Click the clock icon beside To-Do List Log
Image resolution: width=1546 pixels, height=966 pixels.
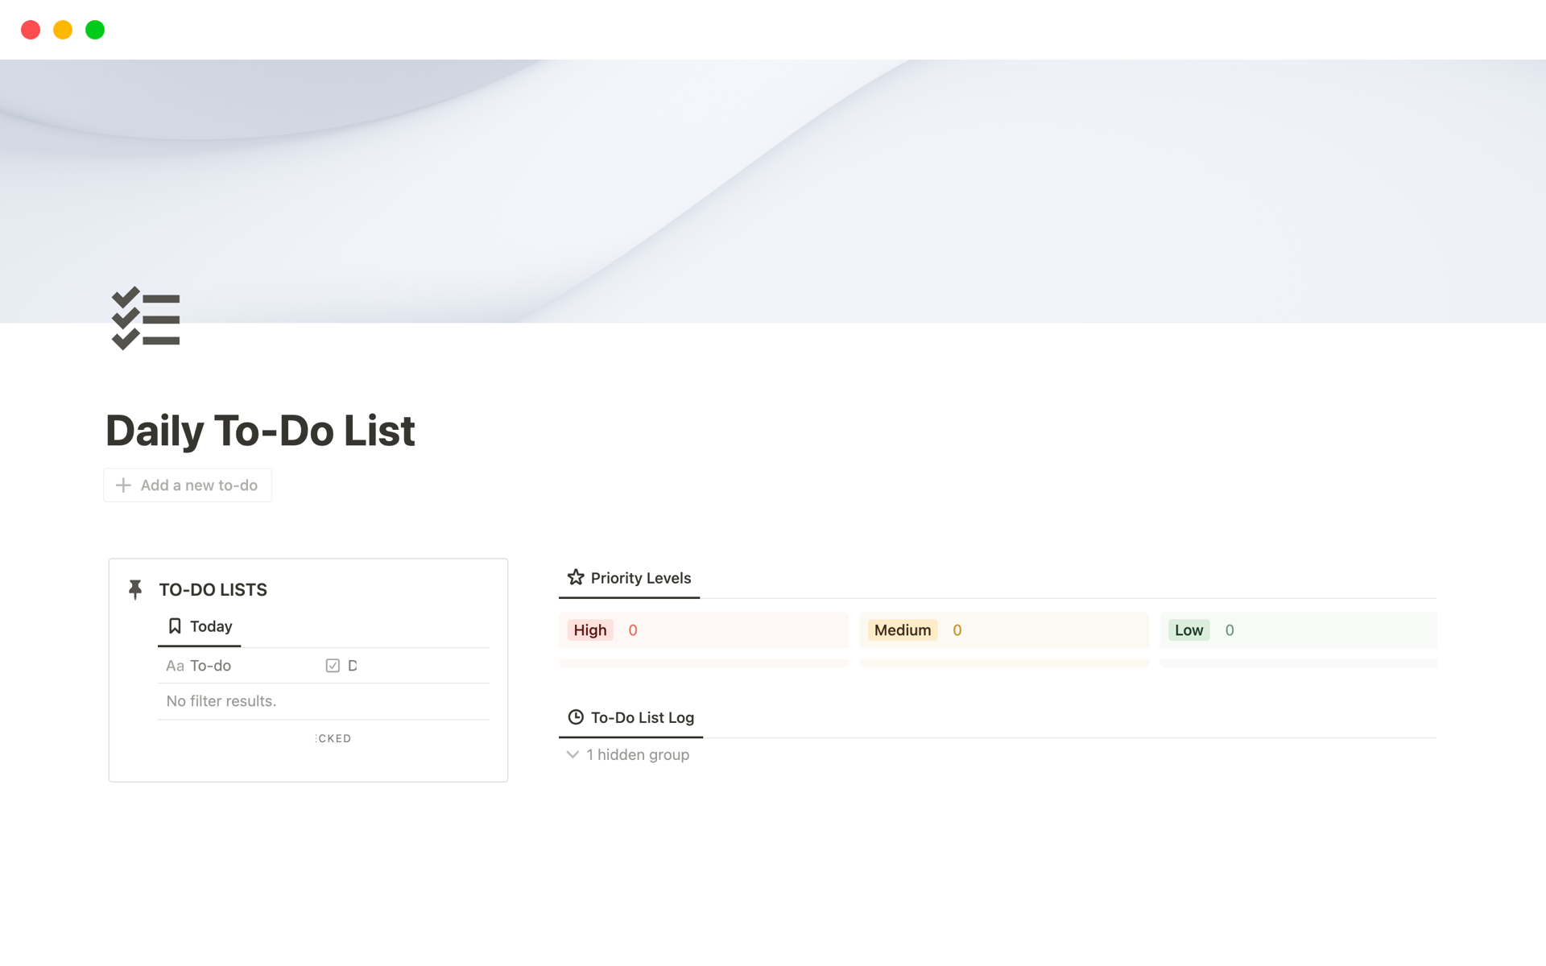[x=575, y=716]
